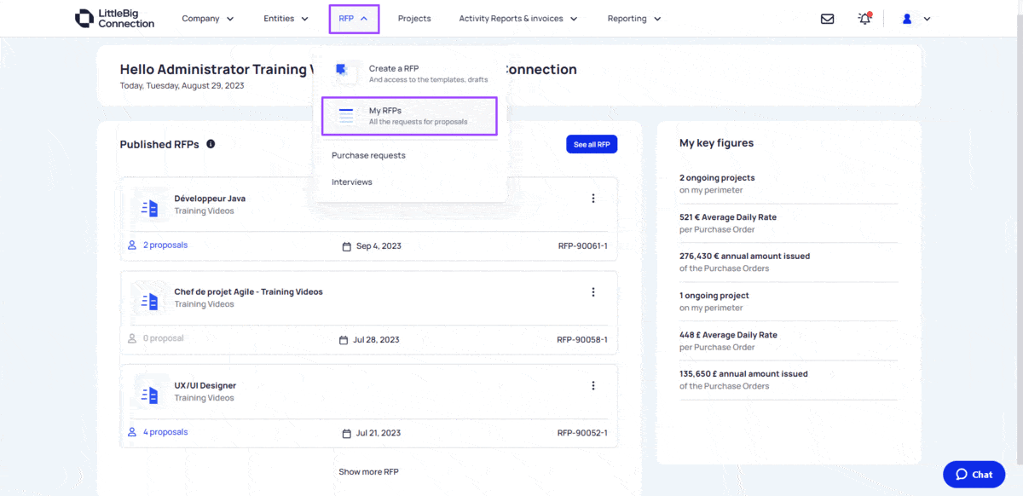
Task: Expand the Reporting menu
Action: tap(634, 19)
